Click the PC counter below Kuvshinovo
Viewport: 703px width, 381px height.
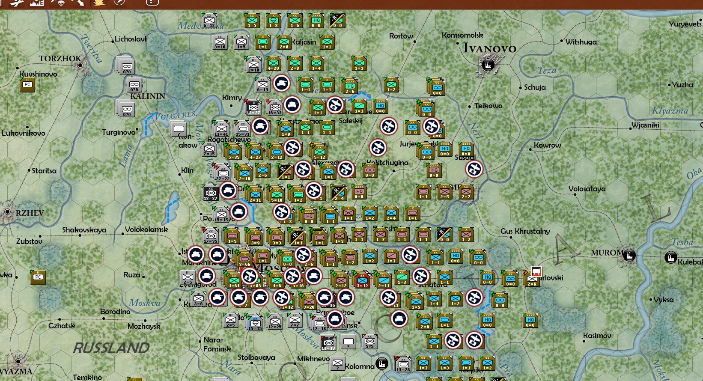point(27,84)
